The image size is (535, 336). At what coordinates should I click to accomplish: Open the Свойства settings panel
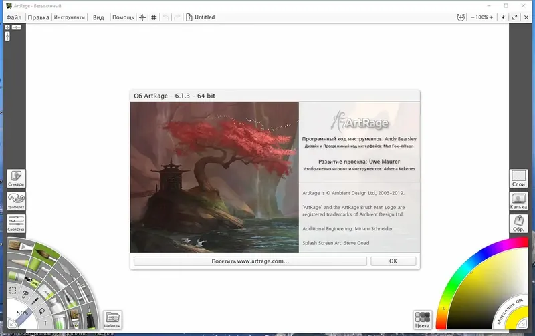click(x=16, y=224)
